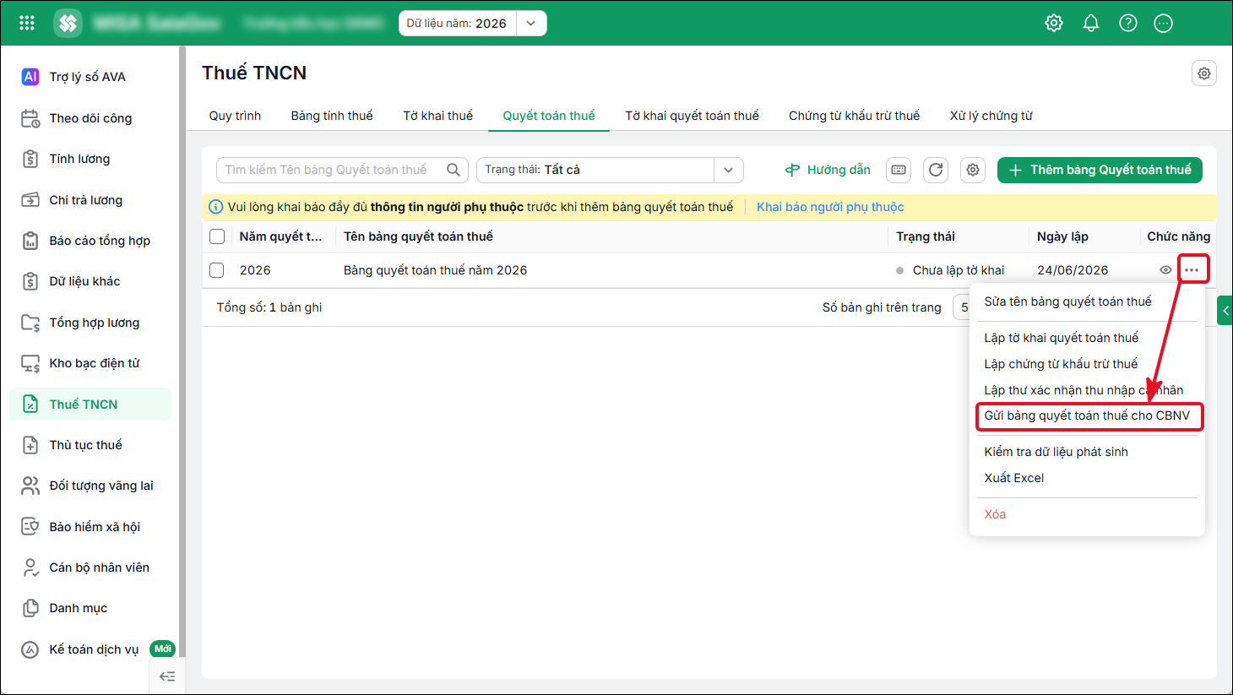Click the Tổng hợp lương folder icon

point(30,323)
